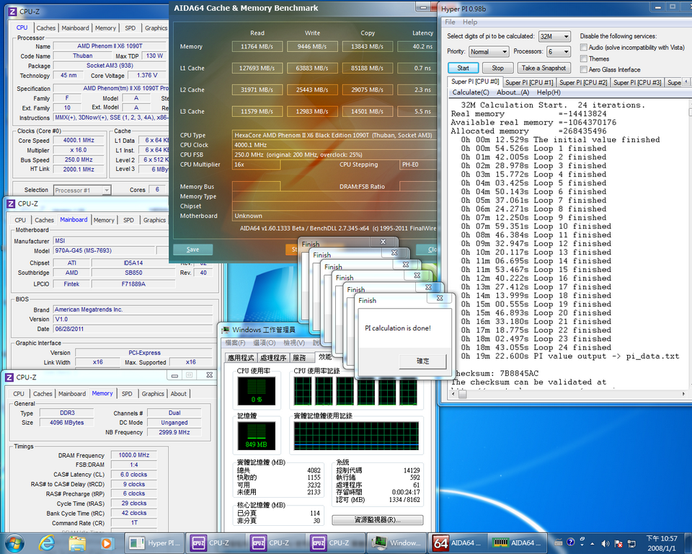The width and height of the screenshot is (692, 554).
Task: Select the 應用程式 tab in Task Manager
Action: point(241,357)
